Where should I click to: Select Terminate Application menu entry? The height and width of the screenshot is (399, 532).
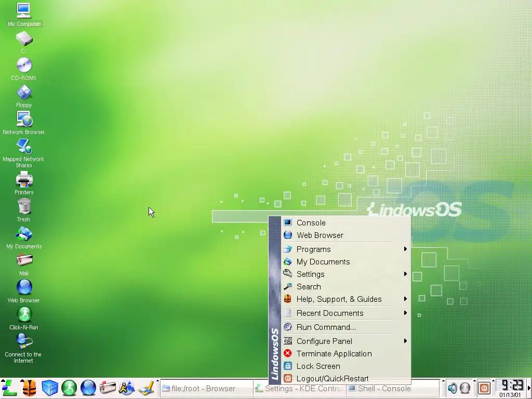click(346, 353)
